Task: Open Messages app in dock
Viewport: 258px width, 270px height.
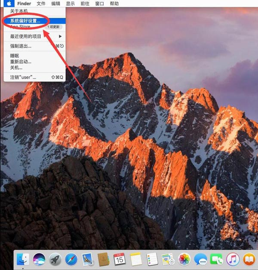Action: pos(200,259)
